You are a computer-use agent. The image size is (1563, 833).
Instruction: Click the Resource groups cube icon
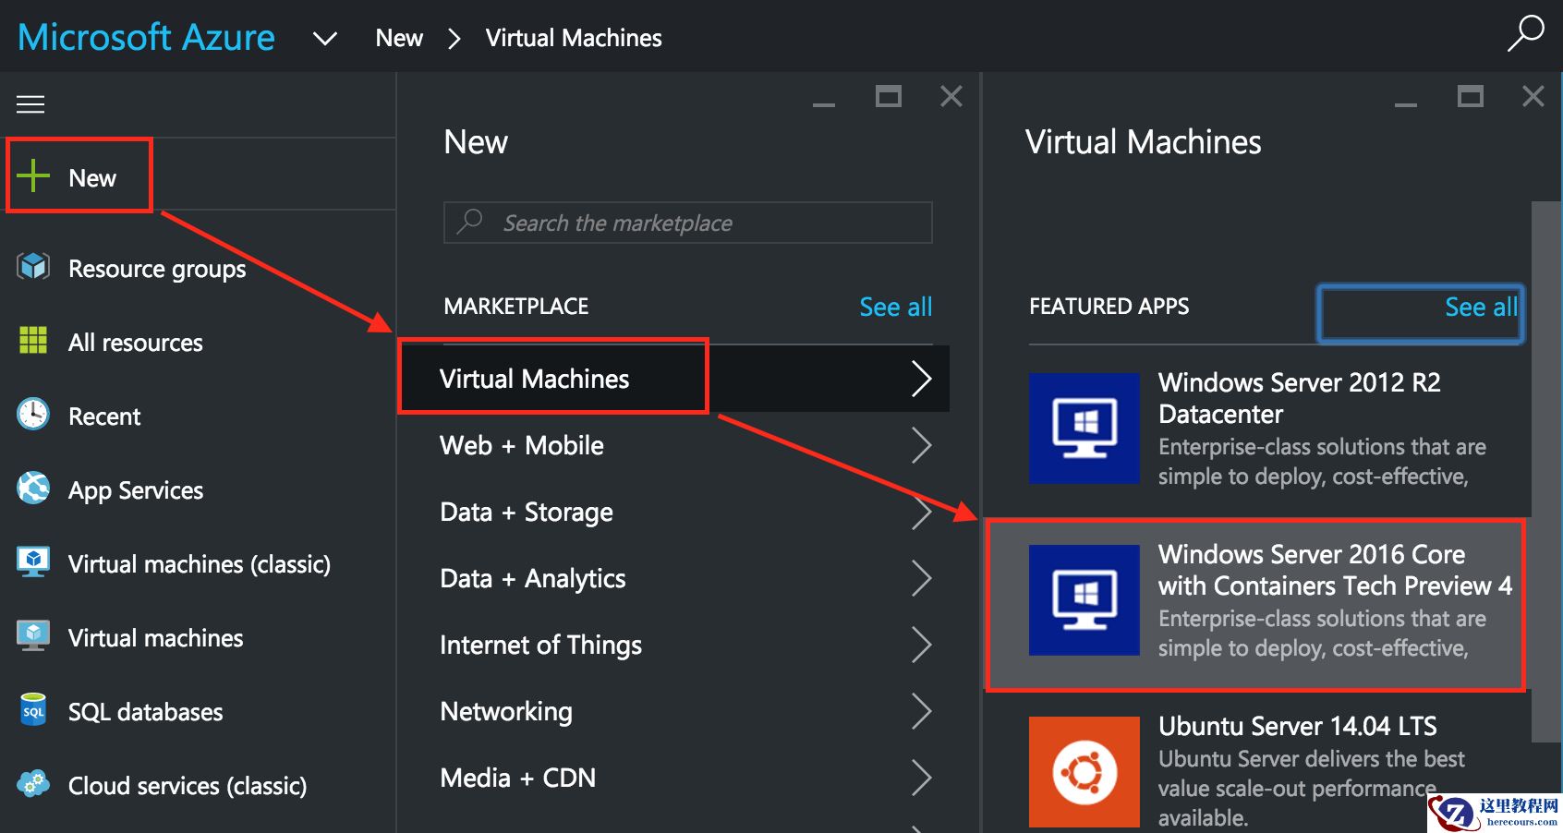(x=33, y=267)
